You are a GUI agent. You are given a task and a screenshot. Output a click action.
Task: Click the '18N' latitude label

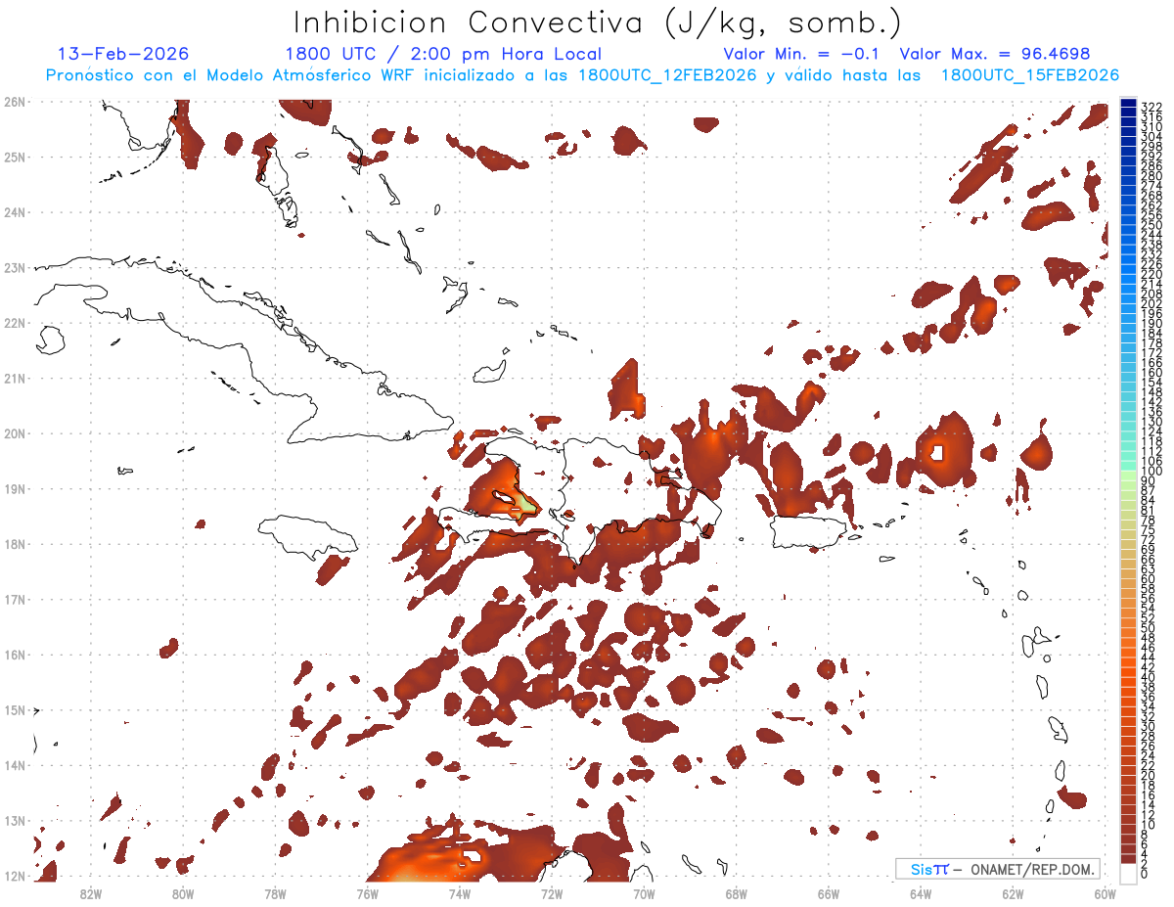14,544
